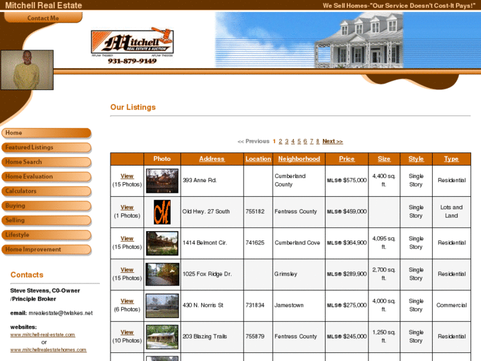View the 1414 Belmont Cir. listing
481x361 pixels.
(x=127, y=238)
